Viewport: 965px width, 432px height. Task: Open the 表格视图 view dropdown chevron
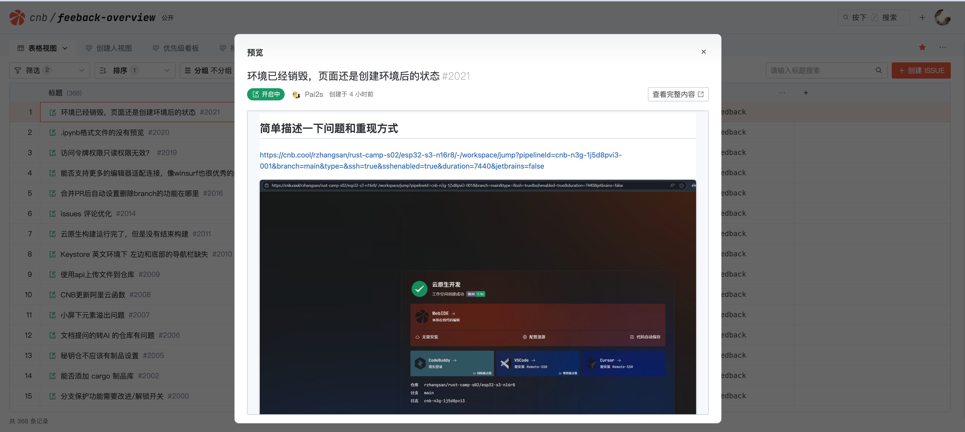pos(65,48)
